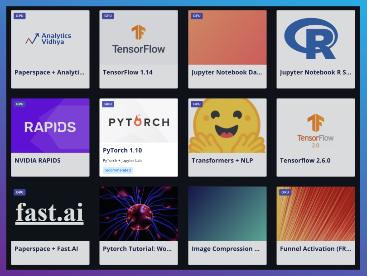Click the GPU badge on Transformers + NLP card
This screenshot has width=367, height=276.
(x=197, y=104)
